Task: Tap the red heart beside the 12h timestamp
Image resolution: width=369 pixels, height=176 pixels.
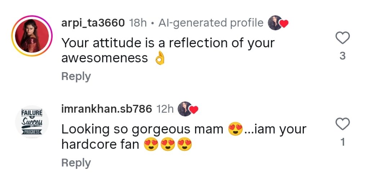Action: (194, 110)
